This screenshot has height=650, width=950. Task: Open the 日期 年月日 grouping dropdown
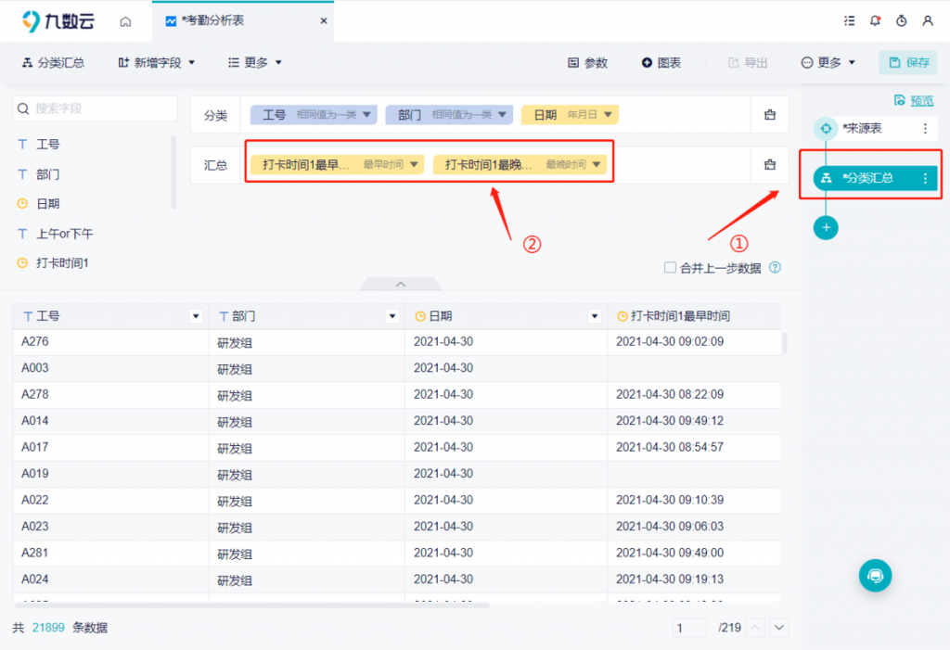608,115
